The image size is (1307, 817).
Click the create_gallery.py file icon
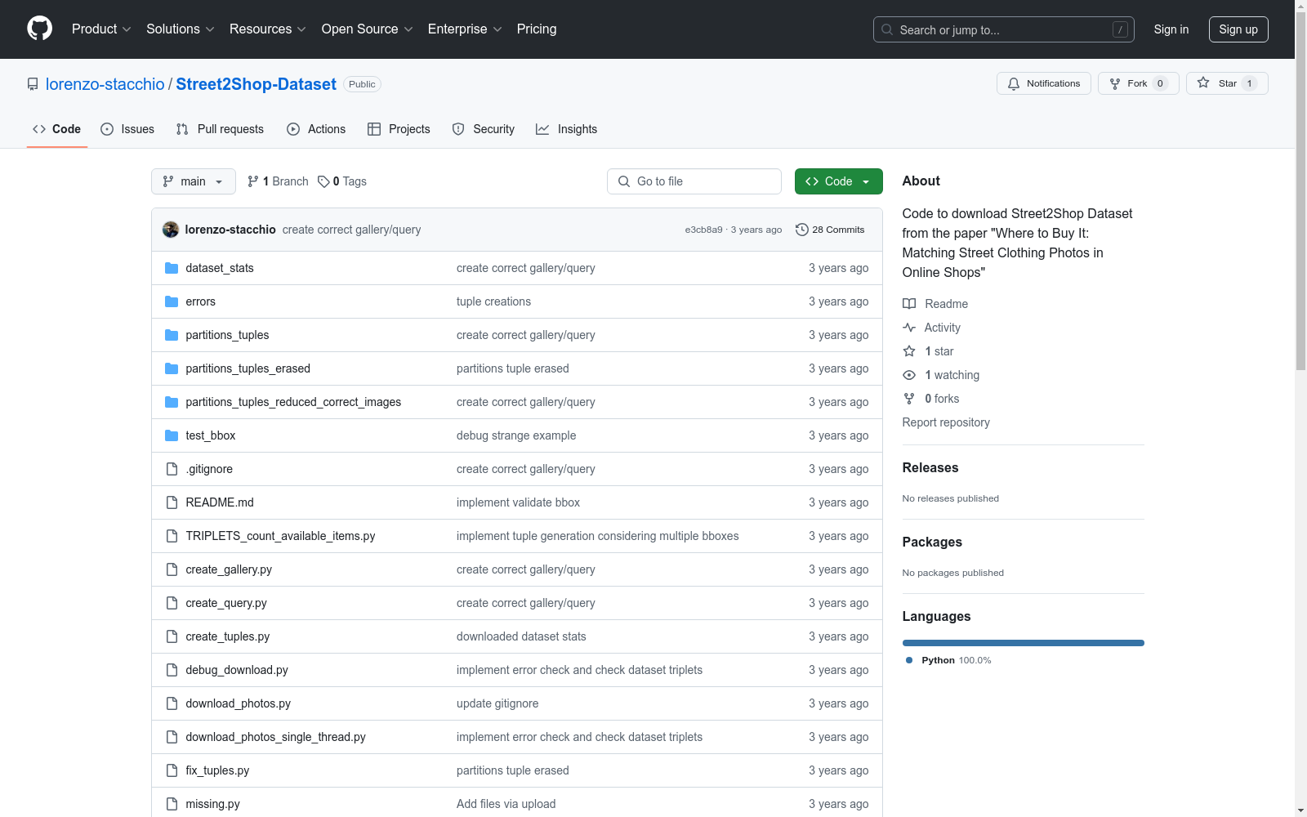[x=172, y=569]
